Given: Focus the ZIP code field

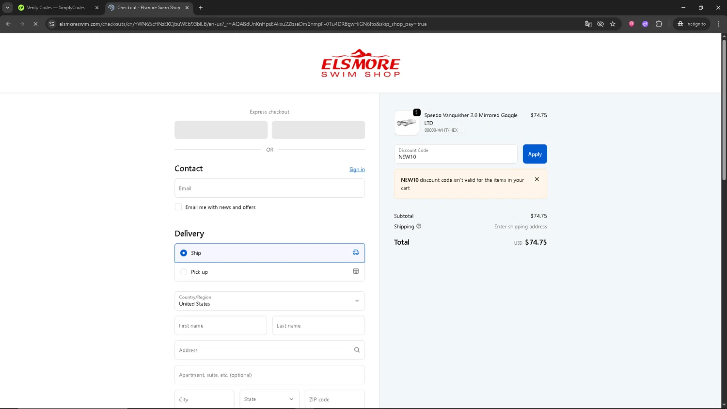Looking at the screenshot, I should [x=334, y=399].
